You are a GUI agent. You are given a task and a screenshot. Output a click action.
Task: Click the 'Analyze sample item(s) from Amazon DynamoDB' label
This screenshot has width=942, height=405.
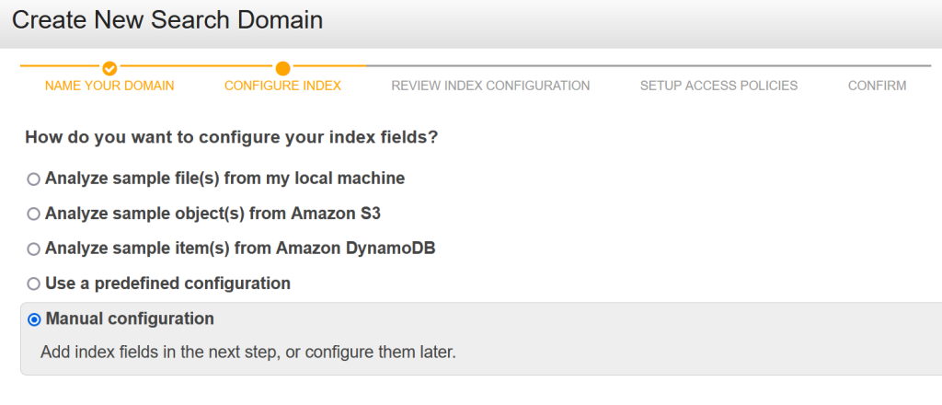[x=240, y=249]
